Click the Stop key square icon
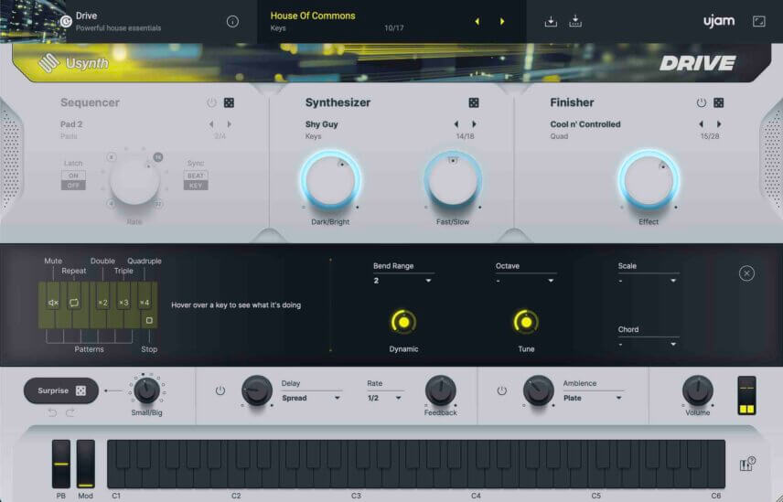The image size is (783, 502). 149,320
